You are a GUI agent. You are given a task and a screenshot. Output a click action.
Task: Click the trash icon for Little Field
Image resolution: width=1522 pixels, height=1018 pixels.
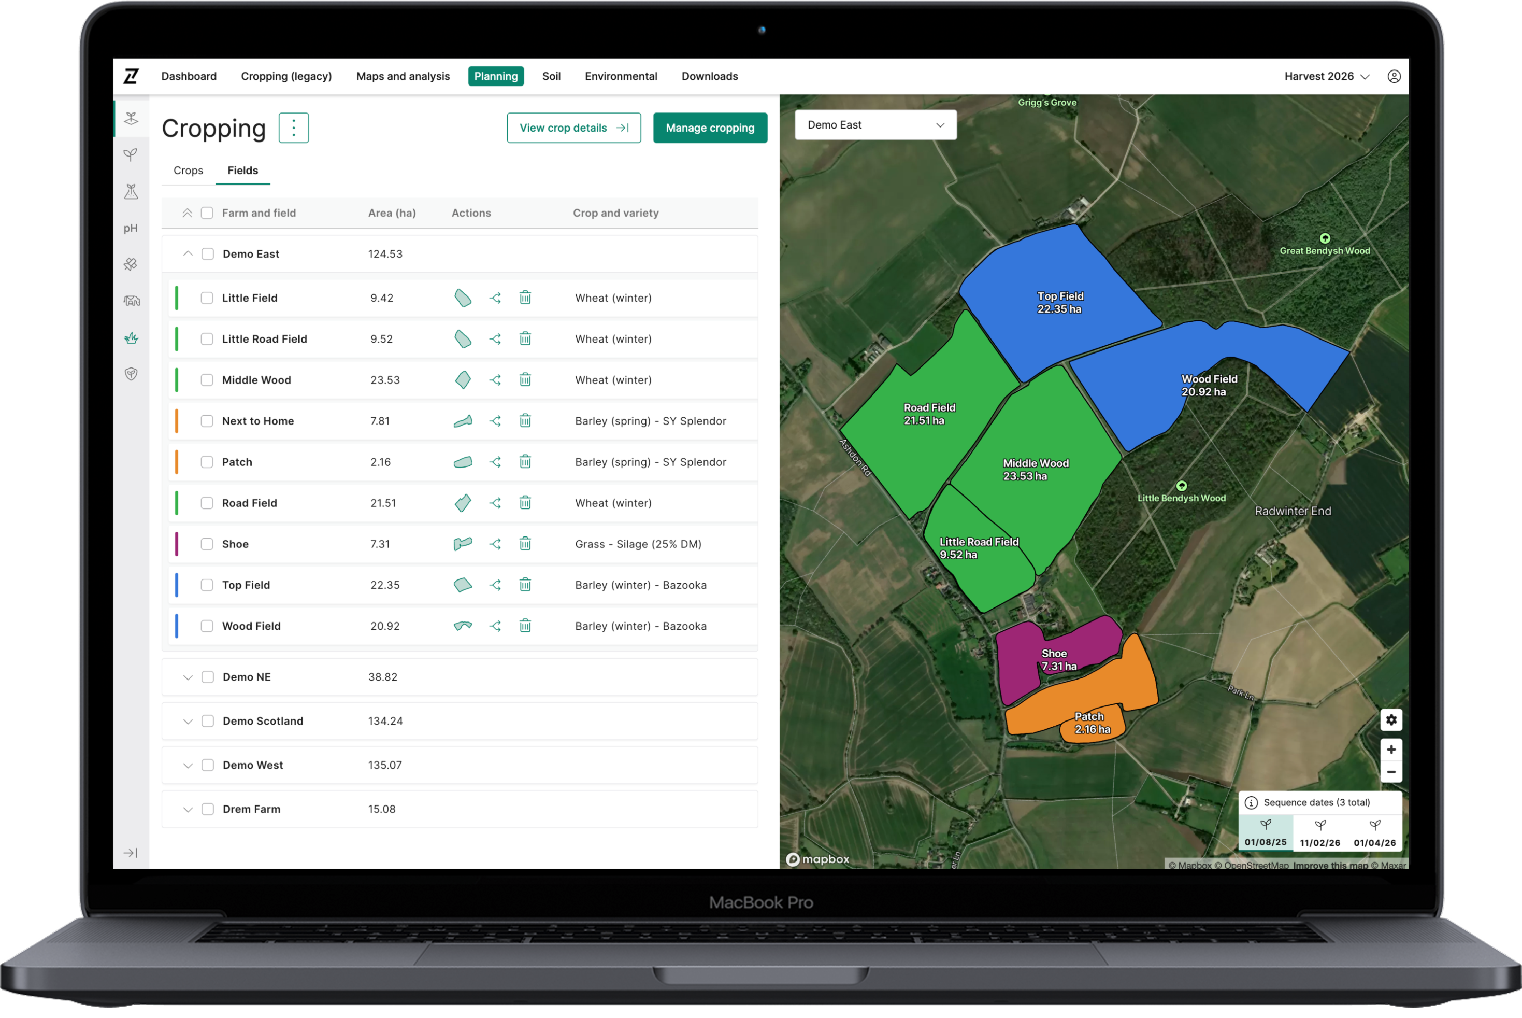tap(525, 298)
